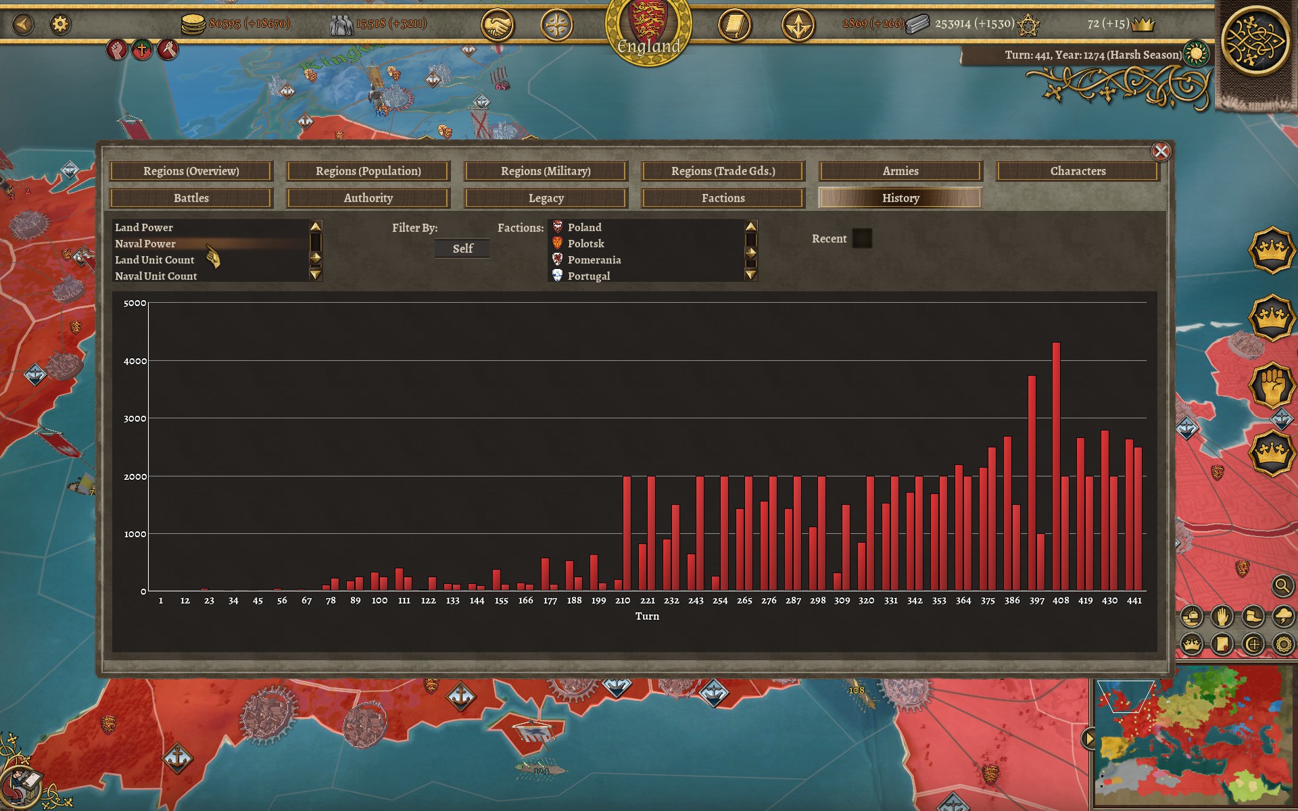The height and width of the screenshot is (811, 1298).
Task: Close the statistics window
Action: tap(1161, 151)
